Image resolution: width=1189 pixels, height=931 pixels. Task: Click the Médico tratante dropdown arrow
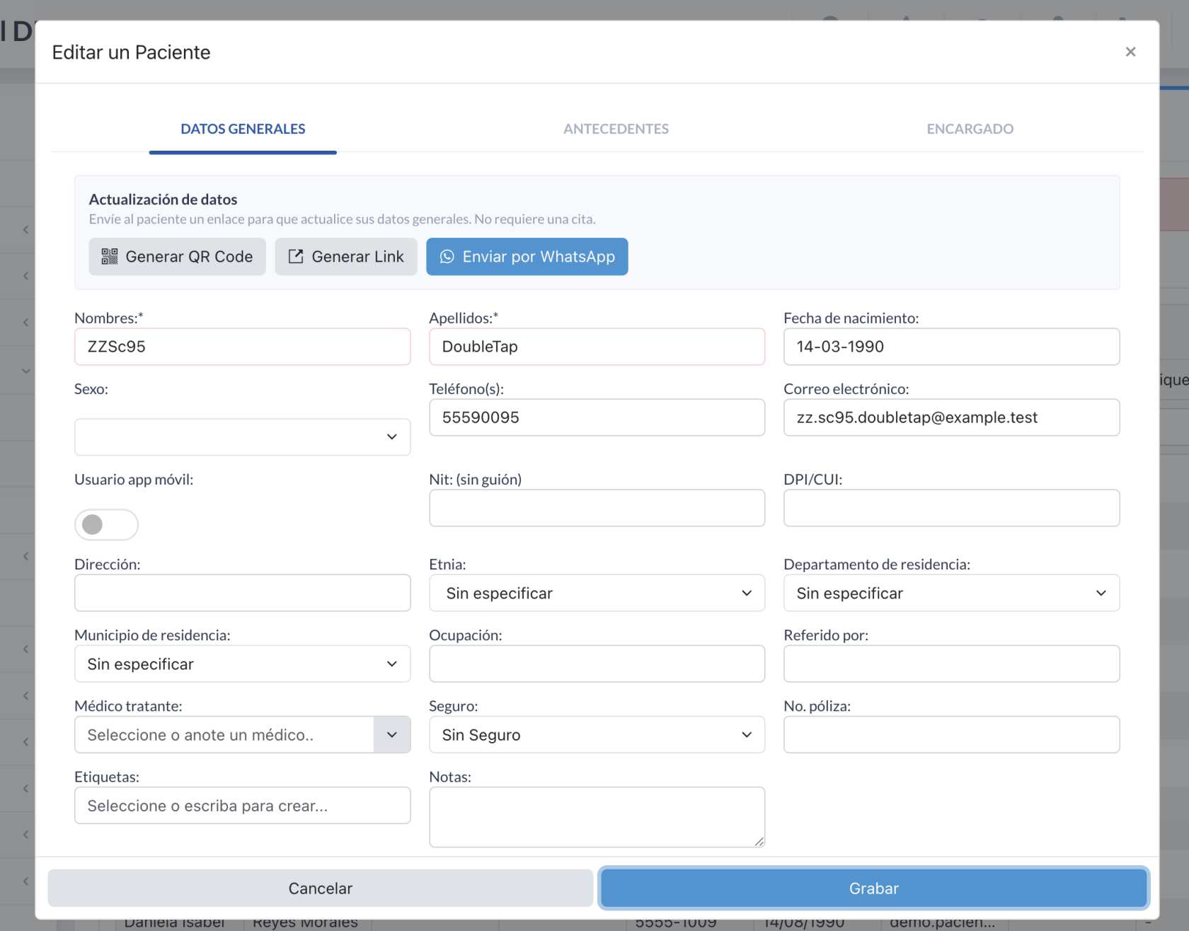tap(392, 734)
